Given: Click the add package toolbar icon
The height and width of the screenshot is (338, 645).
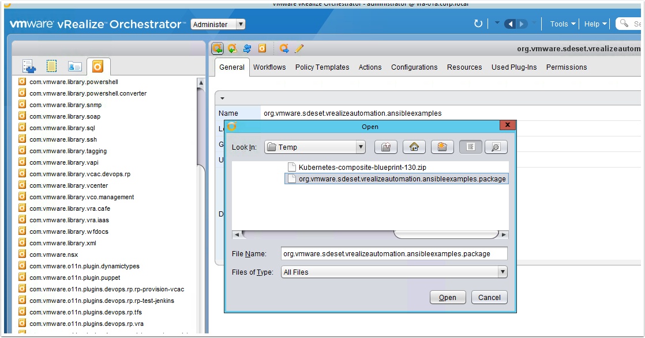Looking at the screenshot, I should (x=262, y=48).
